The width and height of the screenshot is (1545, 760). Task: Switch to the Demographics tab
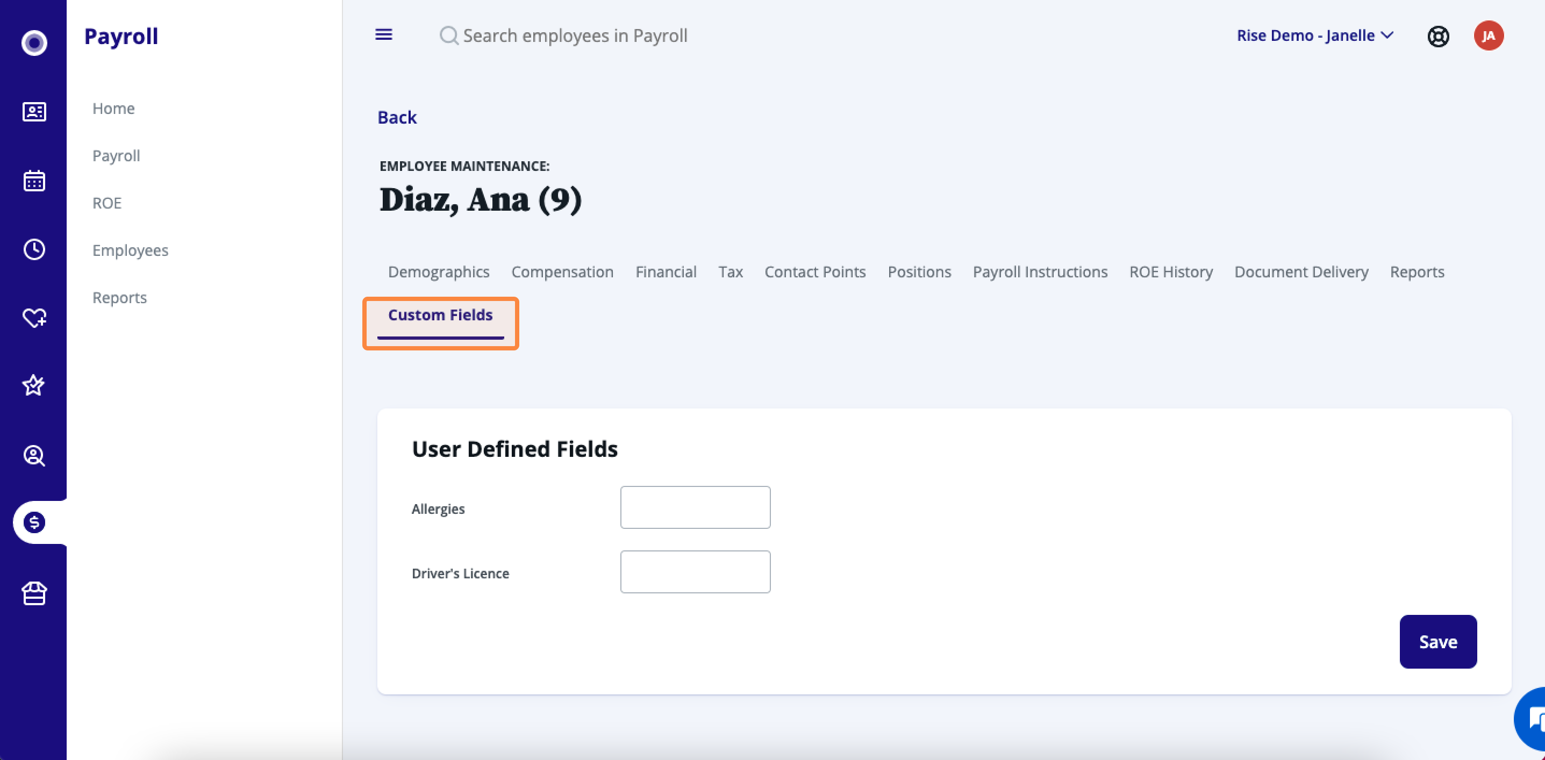click(439, 272)
